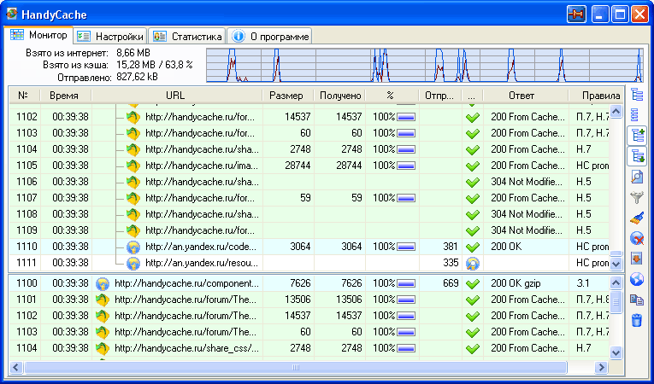Sort by the Размер column header
Viewport: 654px width, 384px height.
pos(288,96)
